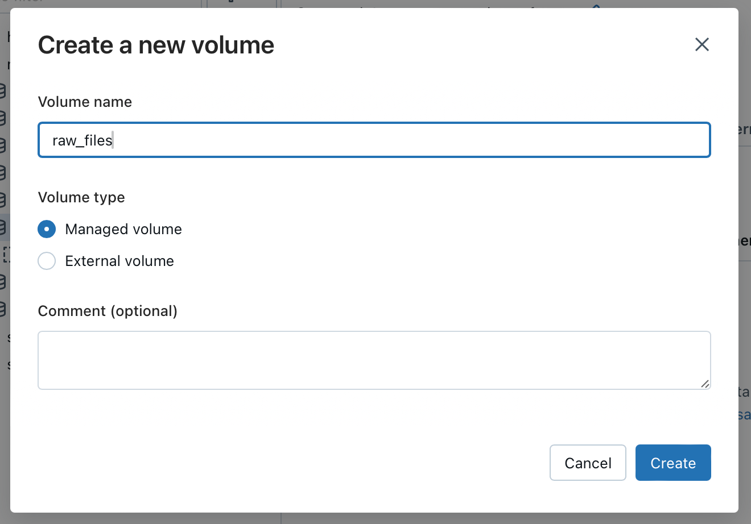Click the "Volume type" section label

point(81,197)
